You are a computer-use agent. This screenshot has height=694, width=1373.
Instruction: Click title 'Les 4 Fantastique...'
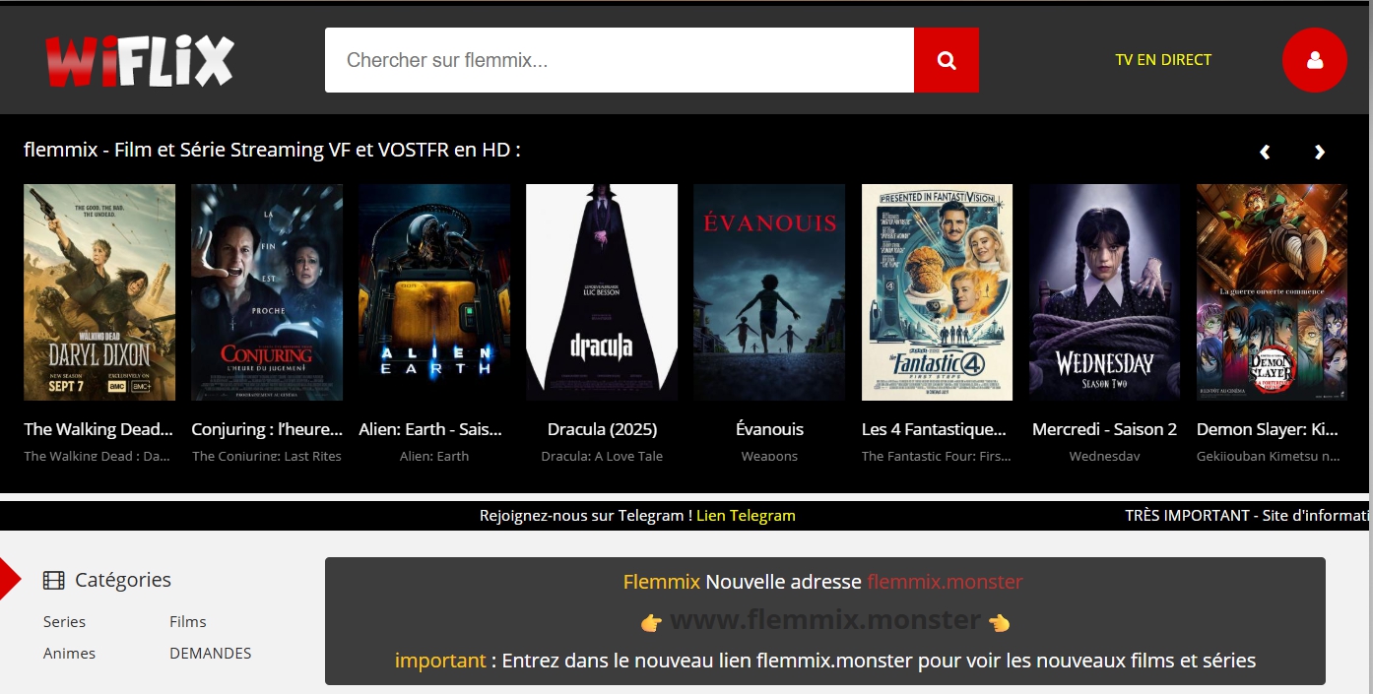point(934,429)
